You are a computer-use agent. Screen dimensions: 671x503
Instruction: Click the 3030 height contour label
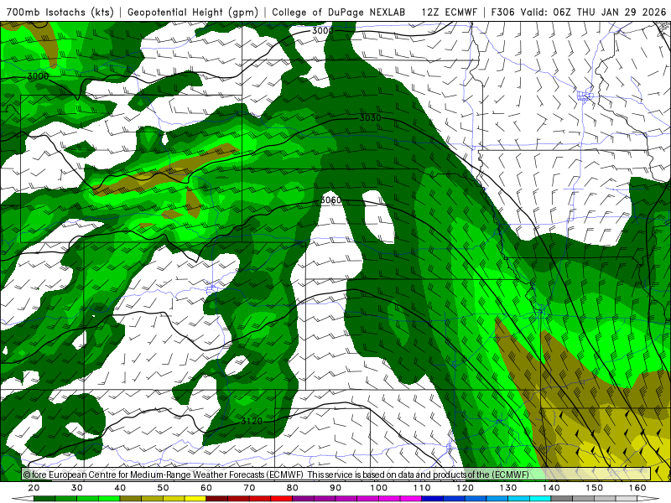(370, 117)
